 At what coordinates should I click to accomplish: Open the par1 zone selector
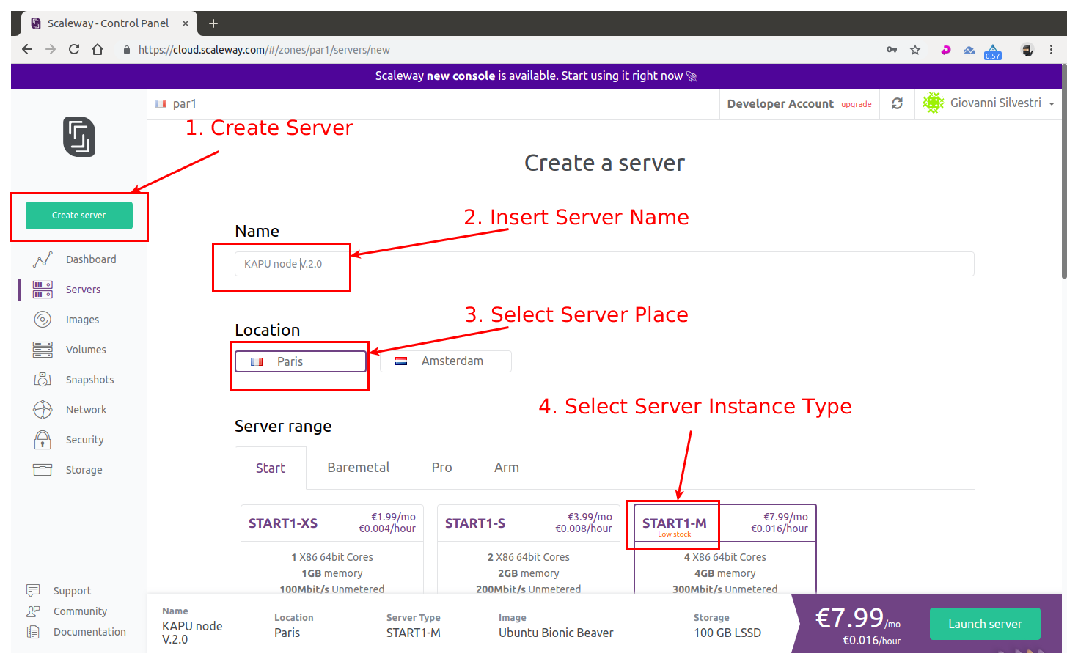pos(176,104)
